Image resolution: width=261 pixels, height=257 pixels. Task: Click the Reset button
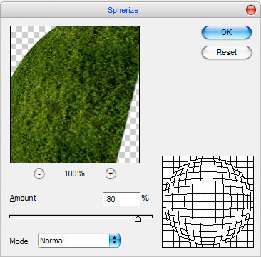[227, 52]
